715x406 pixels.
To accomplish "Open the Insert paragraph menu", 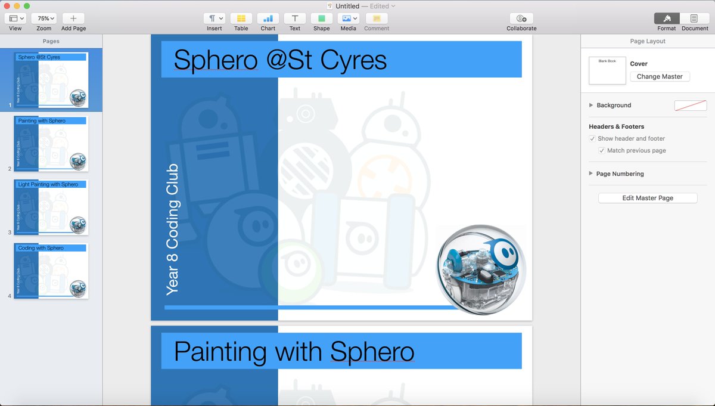I will point(214,18).
